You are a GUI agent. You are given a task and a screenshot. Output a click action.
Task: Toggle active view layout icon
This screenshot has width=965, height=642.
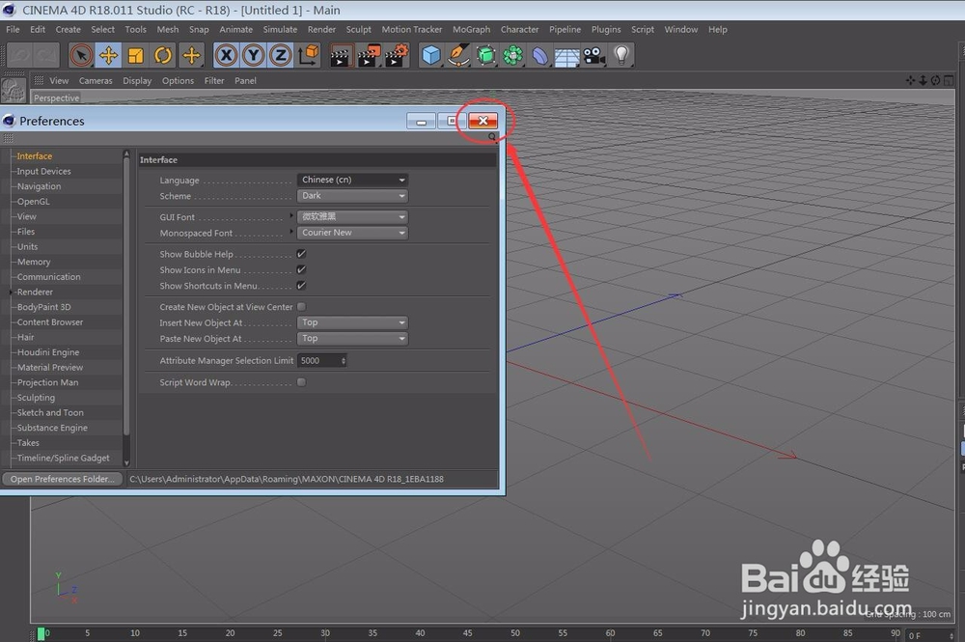[x=949, y=81]
